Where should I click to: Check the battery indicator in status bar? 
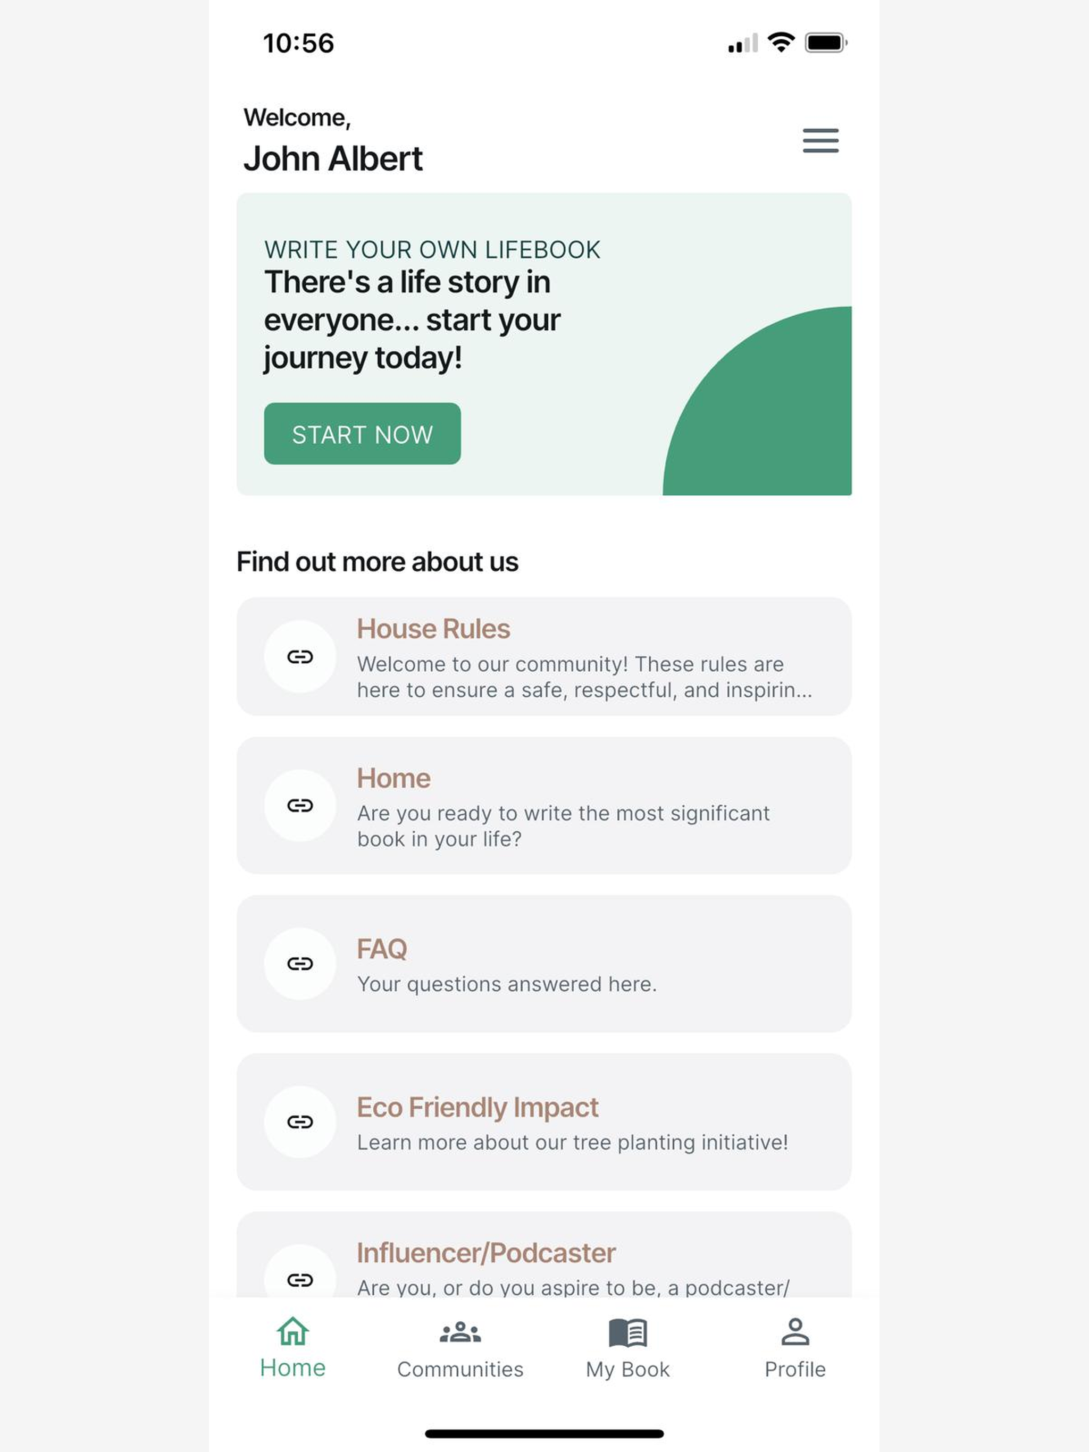826,43
